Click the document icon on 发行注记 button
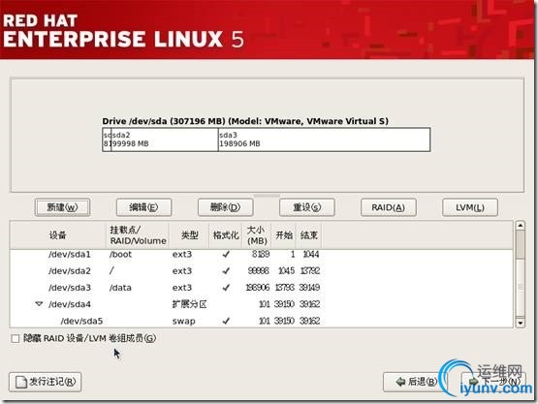 pos(21,382)
